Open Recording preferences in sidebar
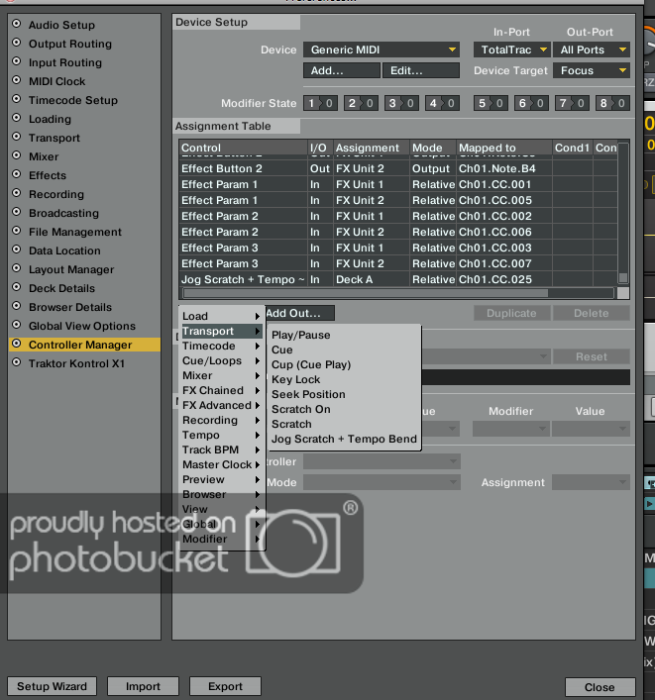Screen dimensions: 655x700 (56, 194)
